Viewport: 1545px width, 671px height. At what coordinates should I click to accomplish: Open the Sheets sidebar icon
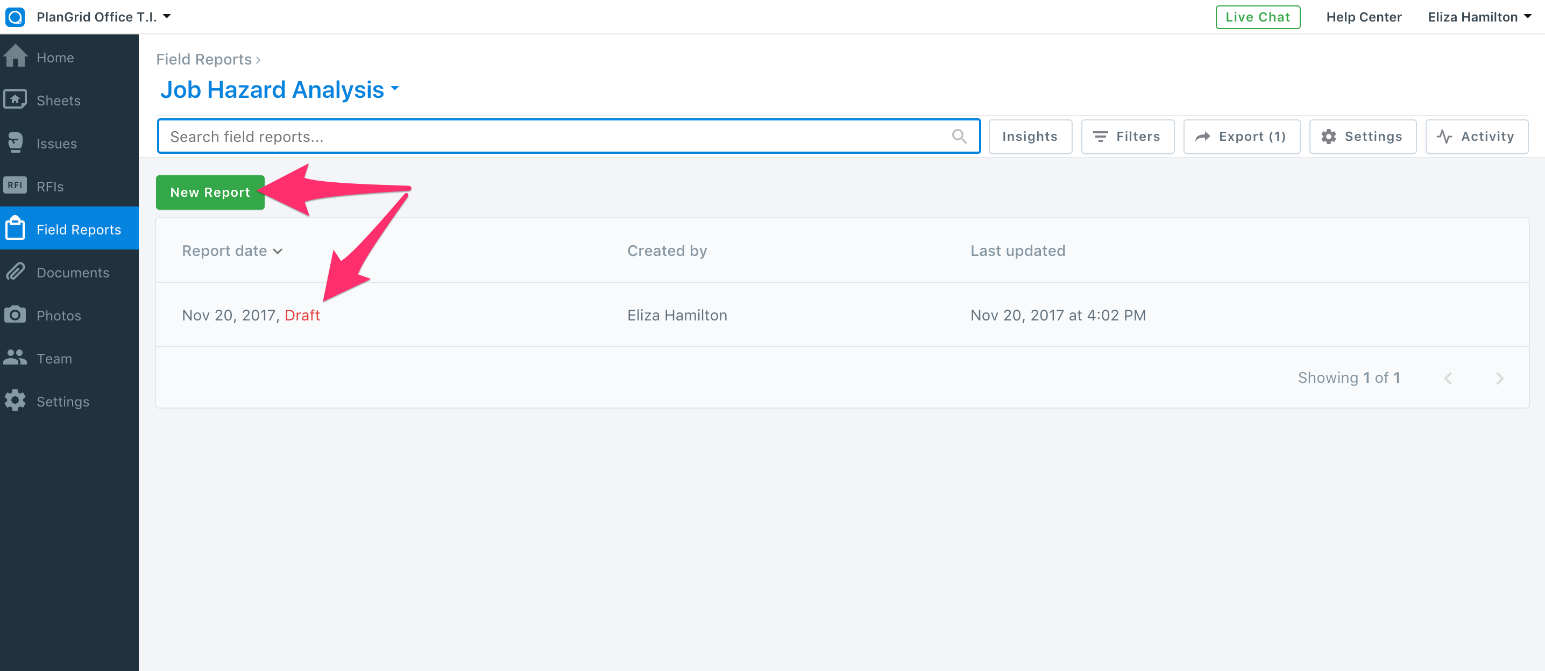[x=15, y=99]
